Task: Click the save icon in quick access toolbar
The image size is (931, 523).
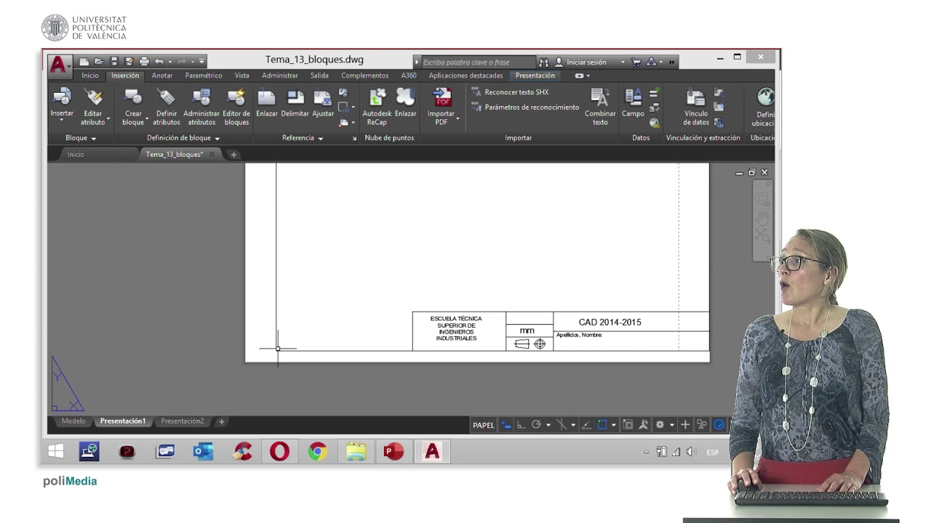Action: (x=114, y=62)
